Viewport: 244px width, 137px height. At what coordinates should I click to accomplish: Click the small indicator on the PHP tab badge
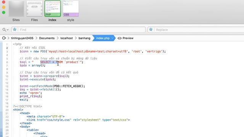(x=59, y=14)
